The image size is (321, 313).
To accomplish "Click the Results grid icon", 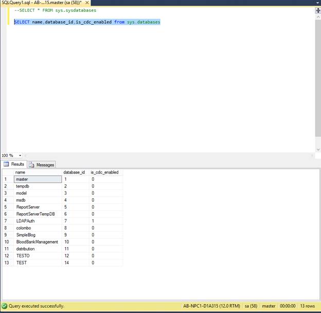I will (6, 164).
